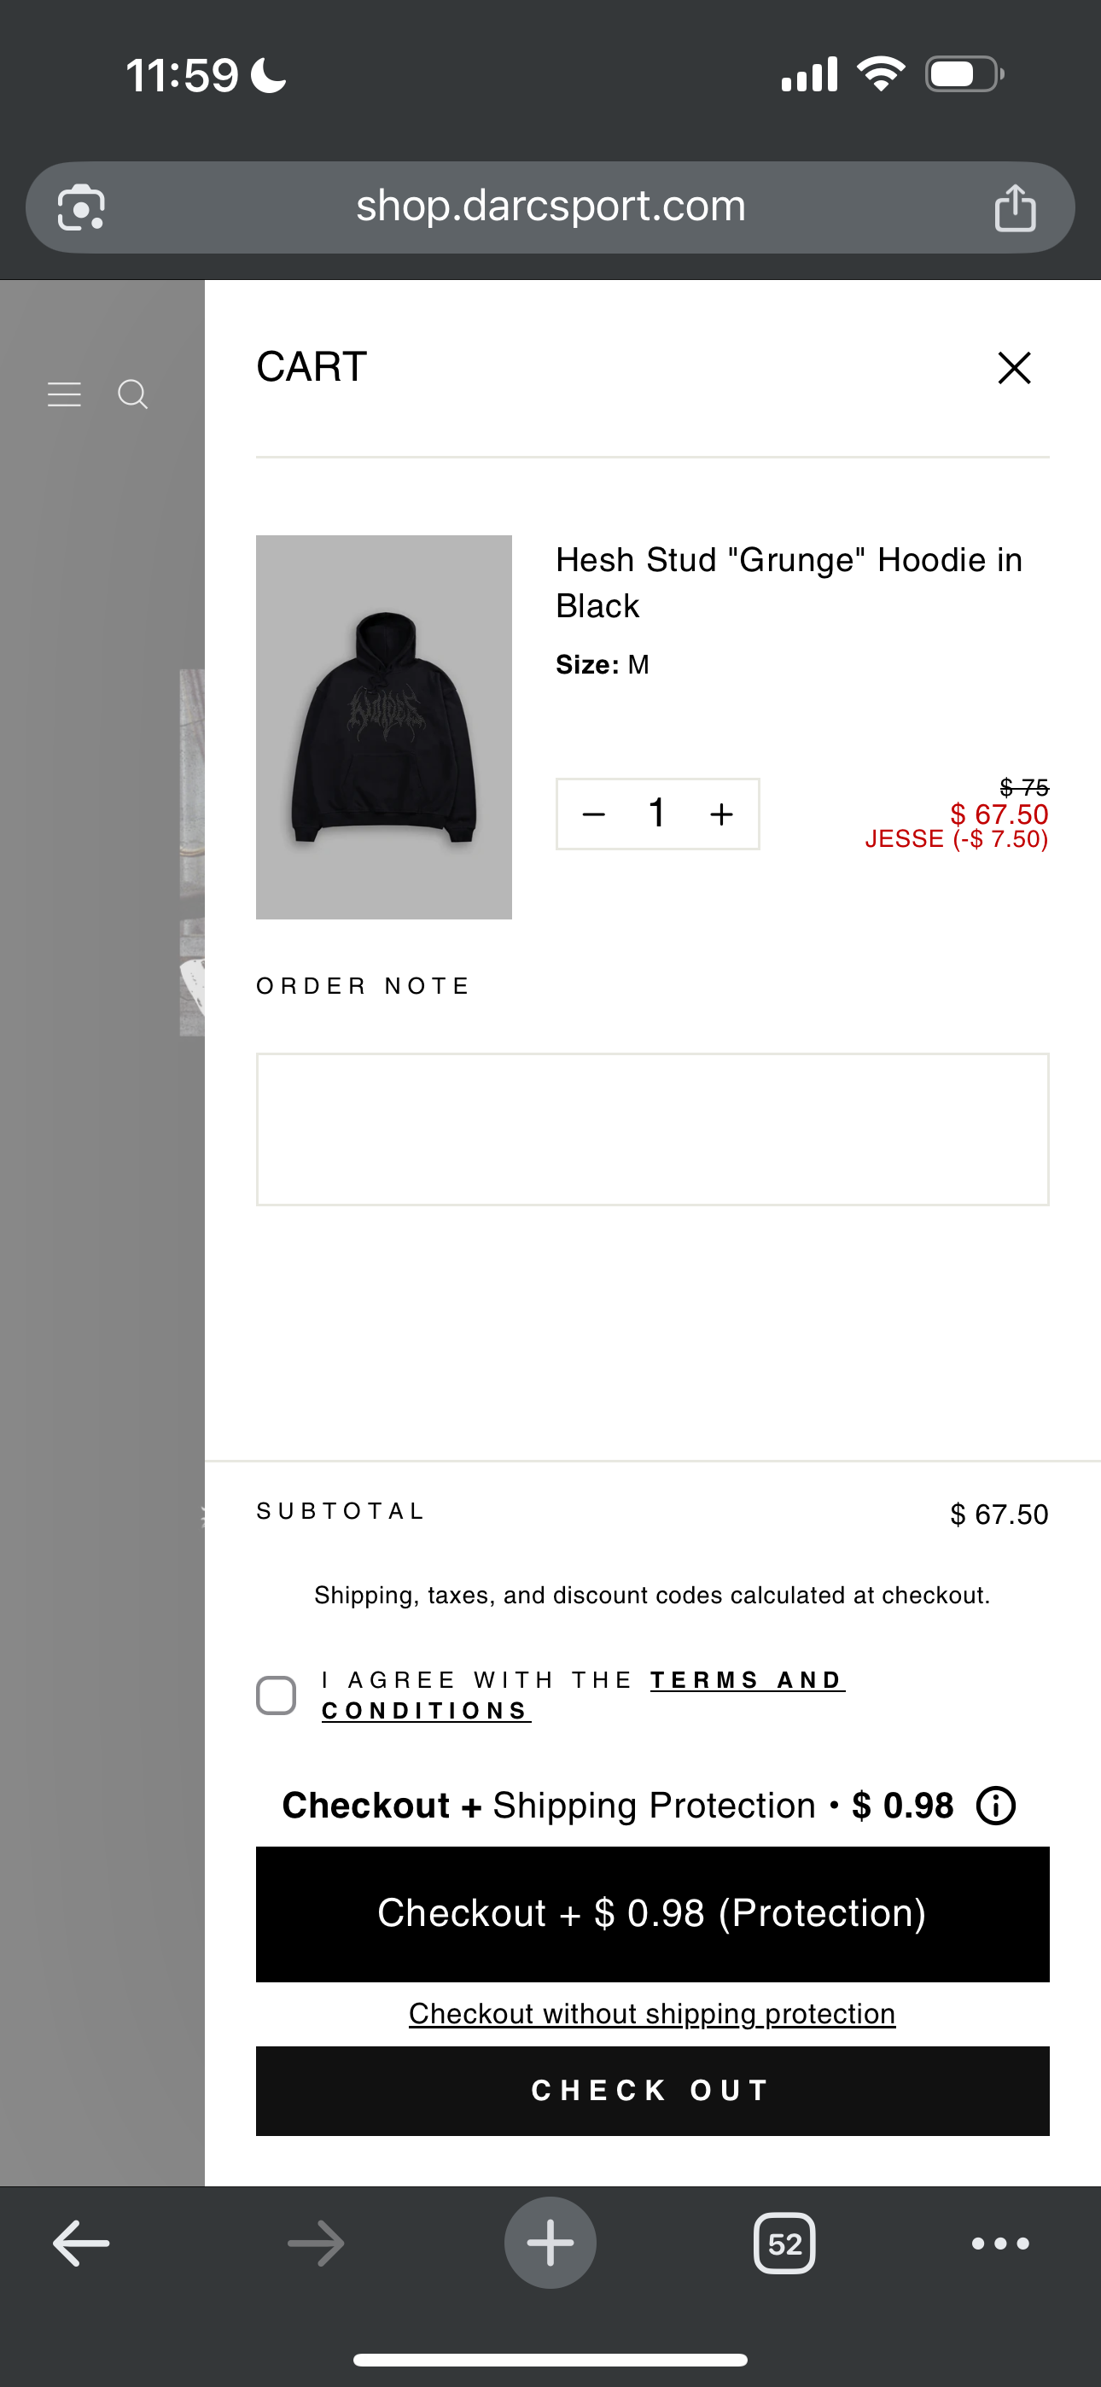Choose checkout without shipping protection
The width and height of the screenshot is (1101, 2387).
tap(652, 2015)
